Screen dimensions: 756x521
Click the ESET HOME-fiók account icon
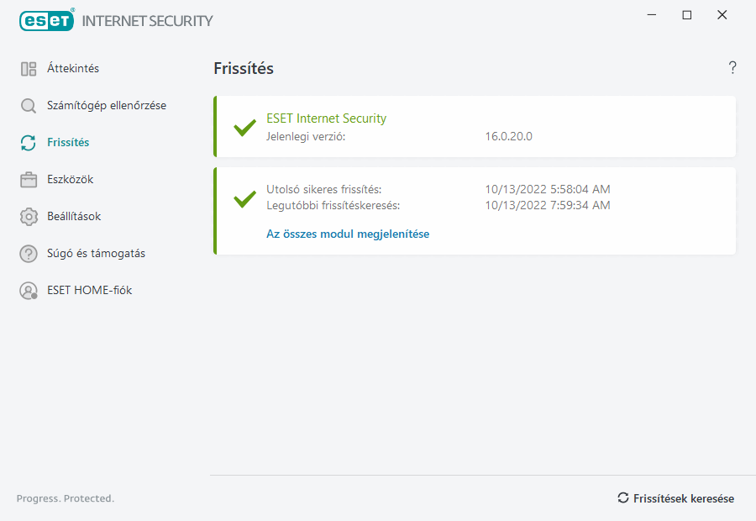pyautogui.click(x=29, y=291)
